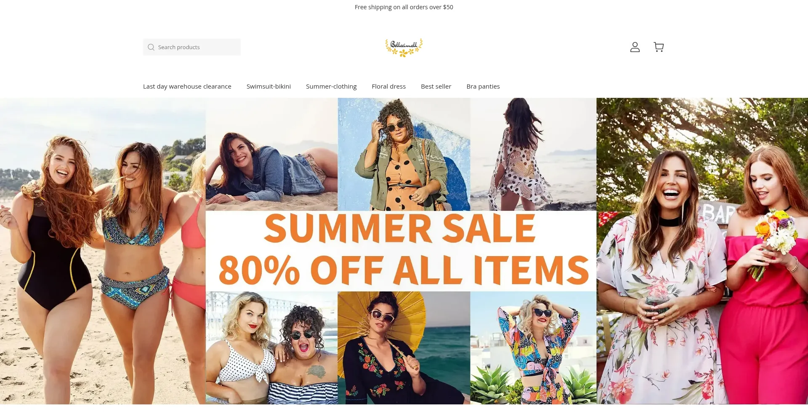The image size is (808, 417).
Task: Click the Belleeimall logo
Action: click(404, 47)
